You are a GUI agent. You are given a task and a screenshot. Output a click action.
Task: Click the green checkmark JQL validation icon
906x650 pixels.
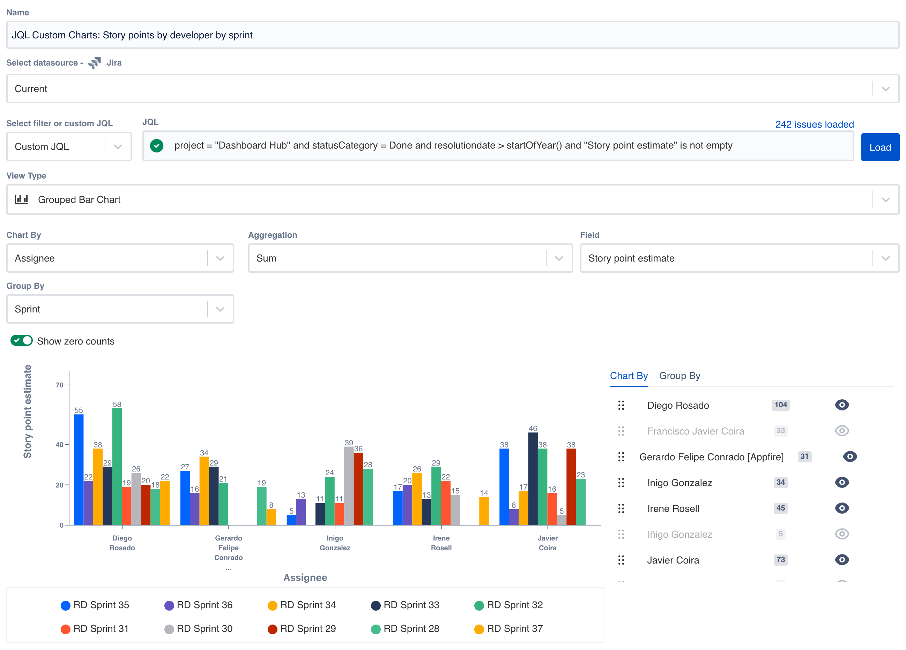[x=156, y=146]
